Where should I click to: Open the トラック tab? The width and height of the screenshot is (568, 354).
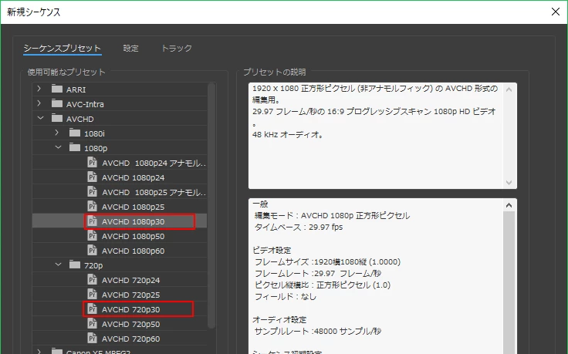(177, 48)
